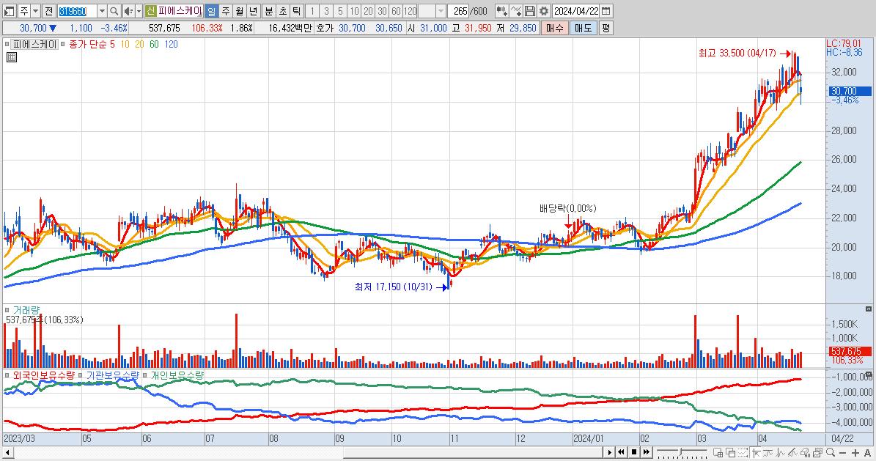Click the letter A text icon
Screen dimensions: 876x461
(x=868, y=453)
